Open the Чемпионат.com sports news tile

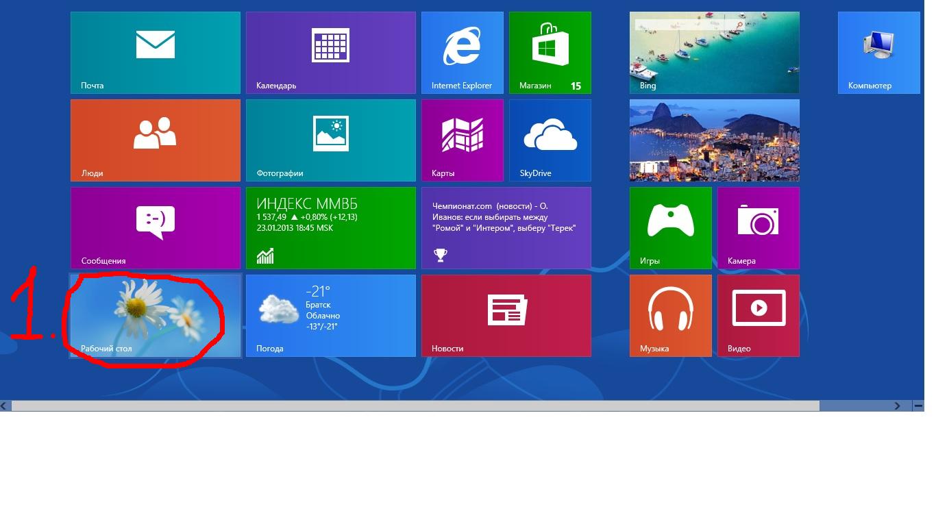coord(506,228)
